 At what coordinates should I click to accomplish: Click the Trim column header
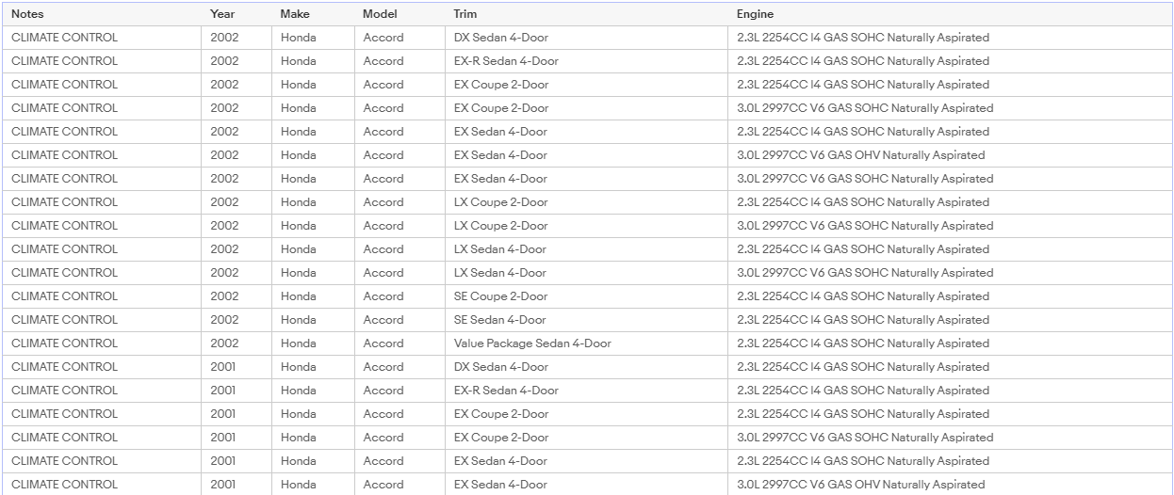coord(586,14)
